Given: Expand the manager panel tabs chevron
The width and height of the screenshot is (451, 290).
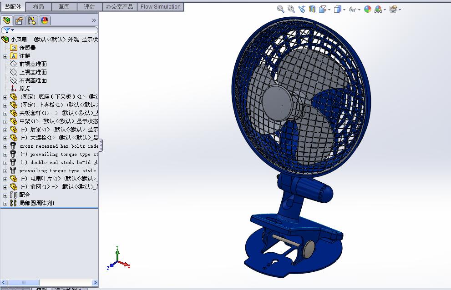Looking at the screenshot, I should coord(94,20).
